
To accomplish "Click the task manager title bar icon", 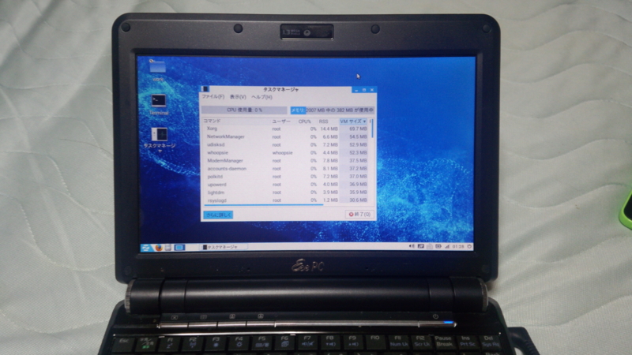I will [205, 89].
